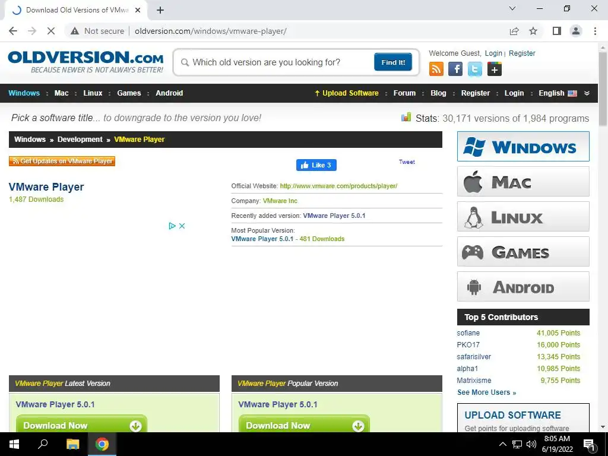Screen dimensions: 608x456
Task: Open Chrome three-dot menu
Action: click(x=595, y=31)
